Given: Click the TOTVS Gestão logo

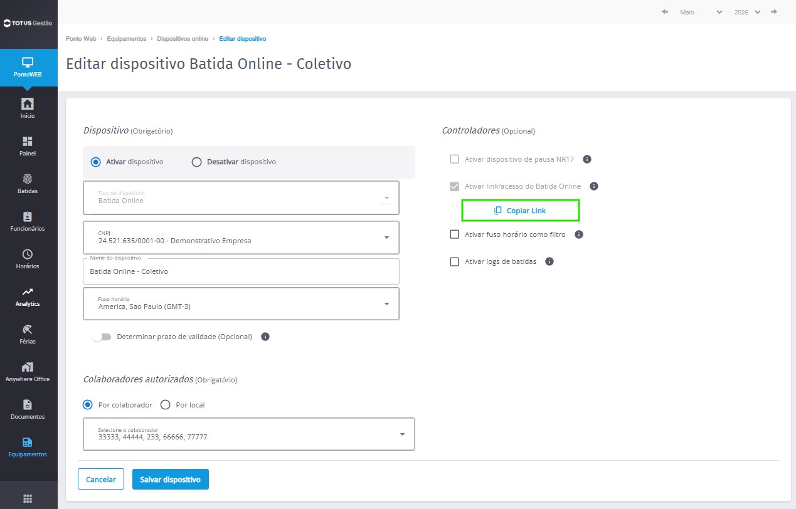Looking at the screenshot, I should point(28,23).
